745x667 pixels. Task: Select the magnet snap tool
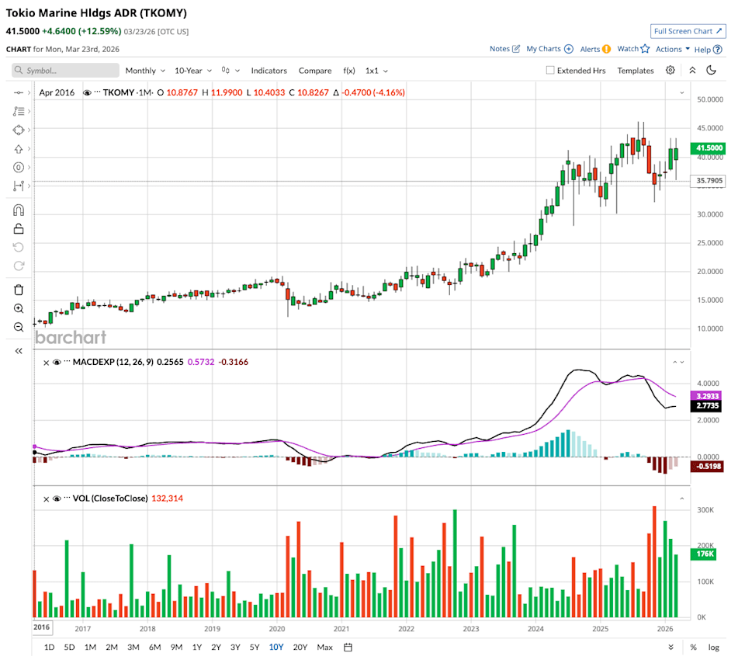19,210
